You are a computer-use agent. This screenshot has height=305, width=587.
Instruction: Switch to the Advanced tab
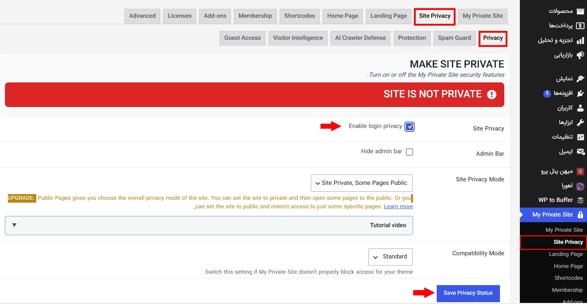pos(142,16)
